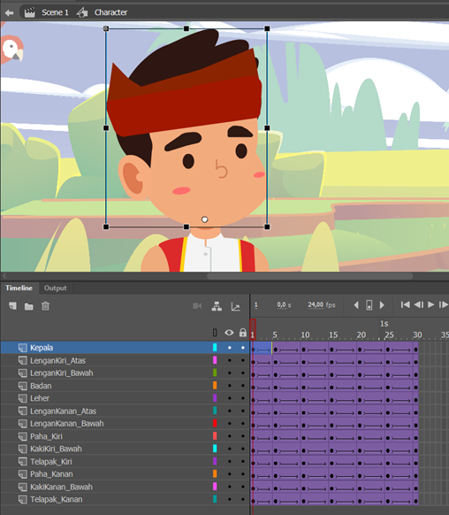This screenshot has height=515, width=449.
Task: Click the Paha_Kiri layer outline color swatch
Action: pyautogui.click(x=215, y=436)
